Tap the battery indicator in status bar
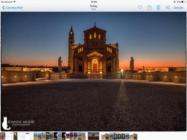 coord(184,2)
